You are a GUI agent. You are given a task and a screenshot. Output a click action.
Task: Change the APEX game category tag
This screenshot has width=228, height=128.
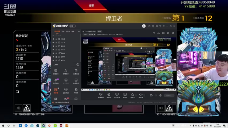pos(89,34)
